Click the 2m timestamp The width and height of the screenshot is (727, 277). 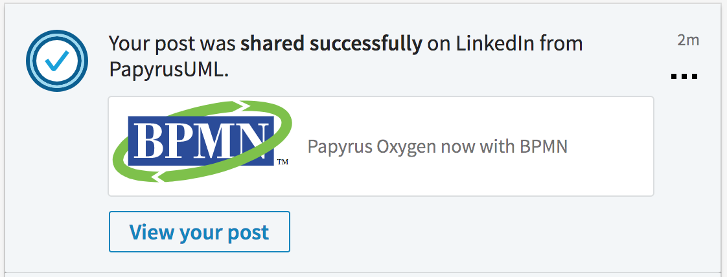coord(688,40)
